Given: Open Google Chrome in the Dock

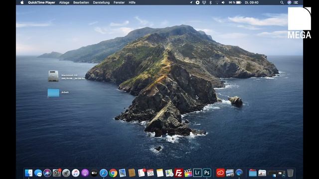Looking at the screenshot, I should coord(113,173).
